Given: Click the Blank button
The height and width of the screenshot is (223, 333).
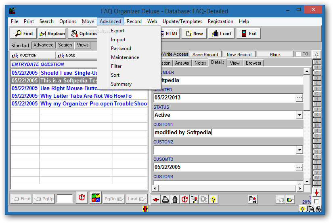Looking at the screenshot, I should [x=275, y=55].
